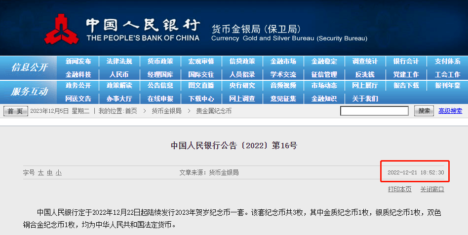Click the 服务互动 section header
The width and height of the screenshot is (468, 235).
29,92
